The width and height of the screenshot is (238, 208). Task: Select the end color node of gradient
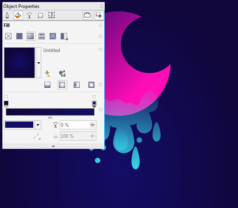click(x=94, y=104)
